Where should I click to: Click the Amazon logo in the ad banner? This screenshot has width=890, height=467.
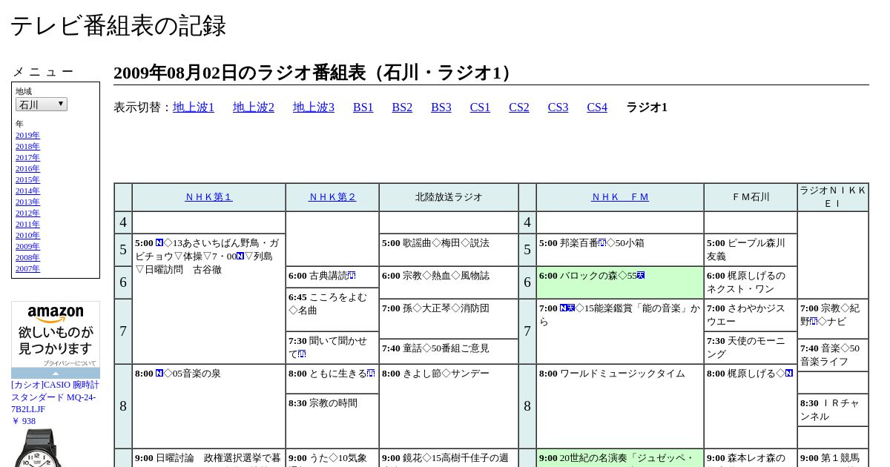56,314
